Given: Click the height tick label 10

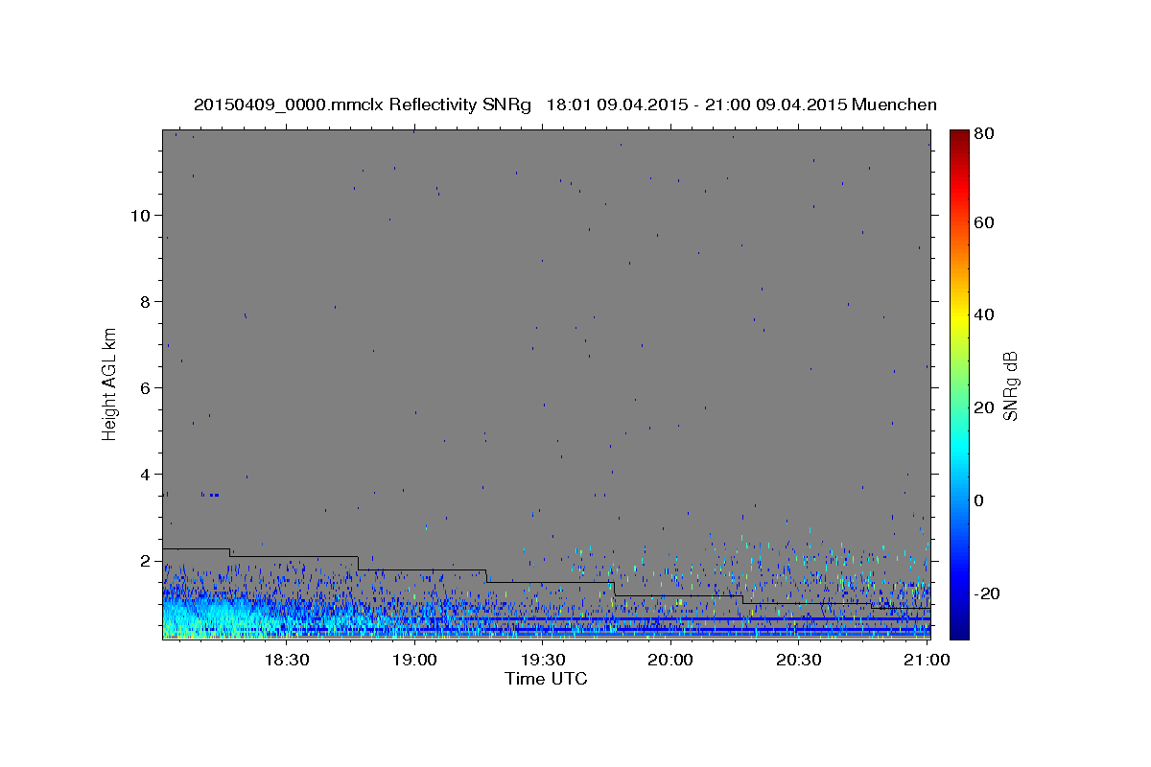Looking at the screenshot, I should point(140,215).
